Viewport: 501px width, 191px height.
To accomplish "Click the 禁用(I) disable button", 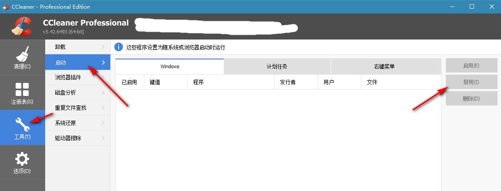I will [x=471, y=82].
